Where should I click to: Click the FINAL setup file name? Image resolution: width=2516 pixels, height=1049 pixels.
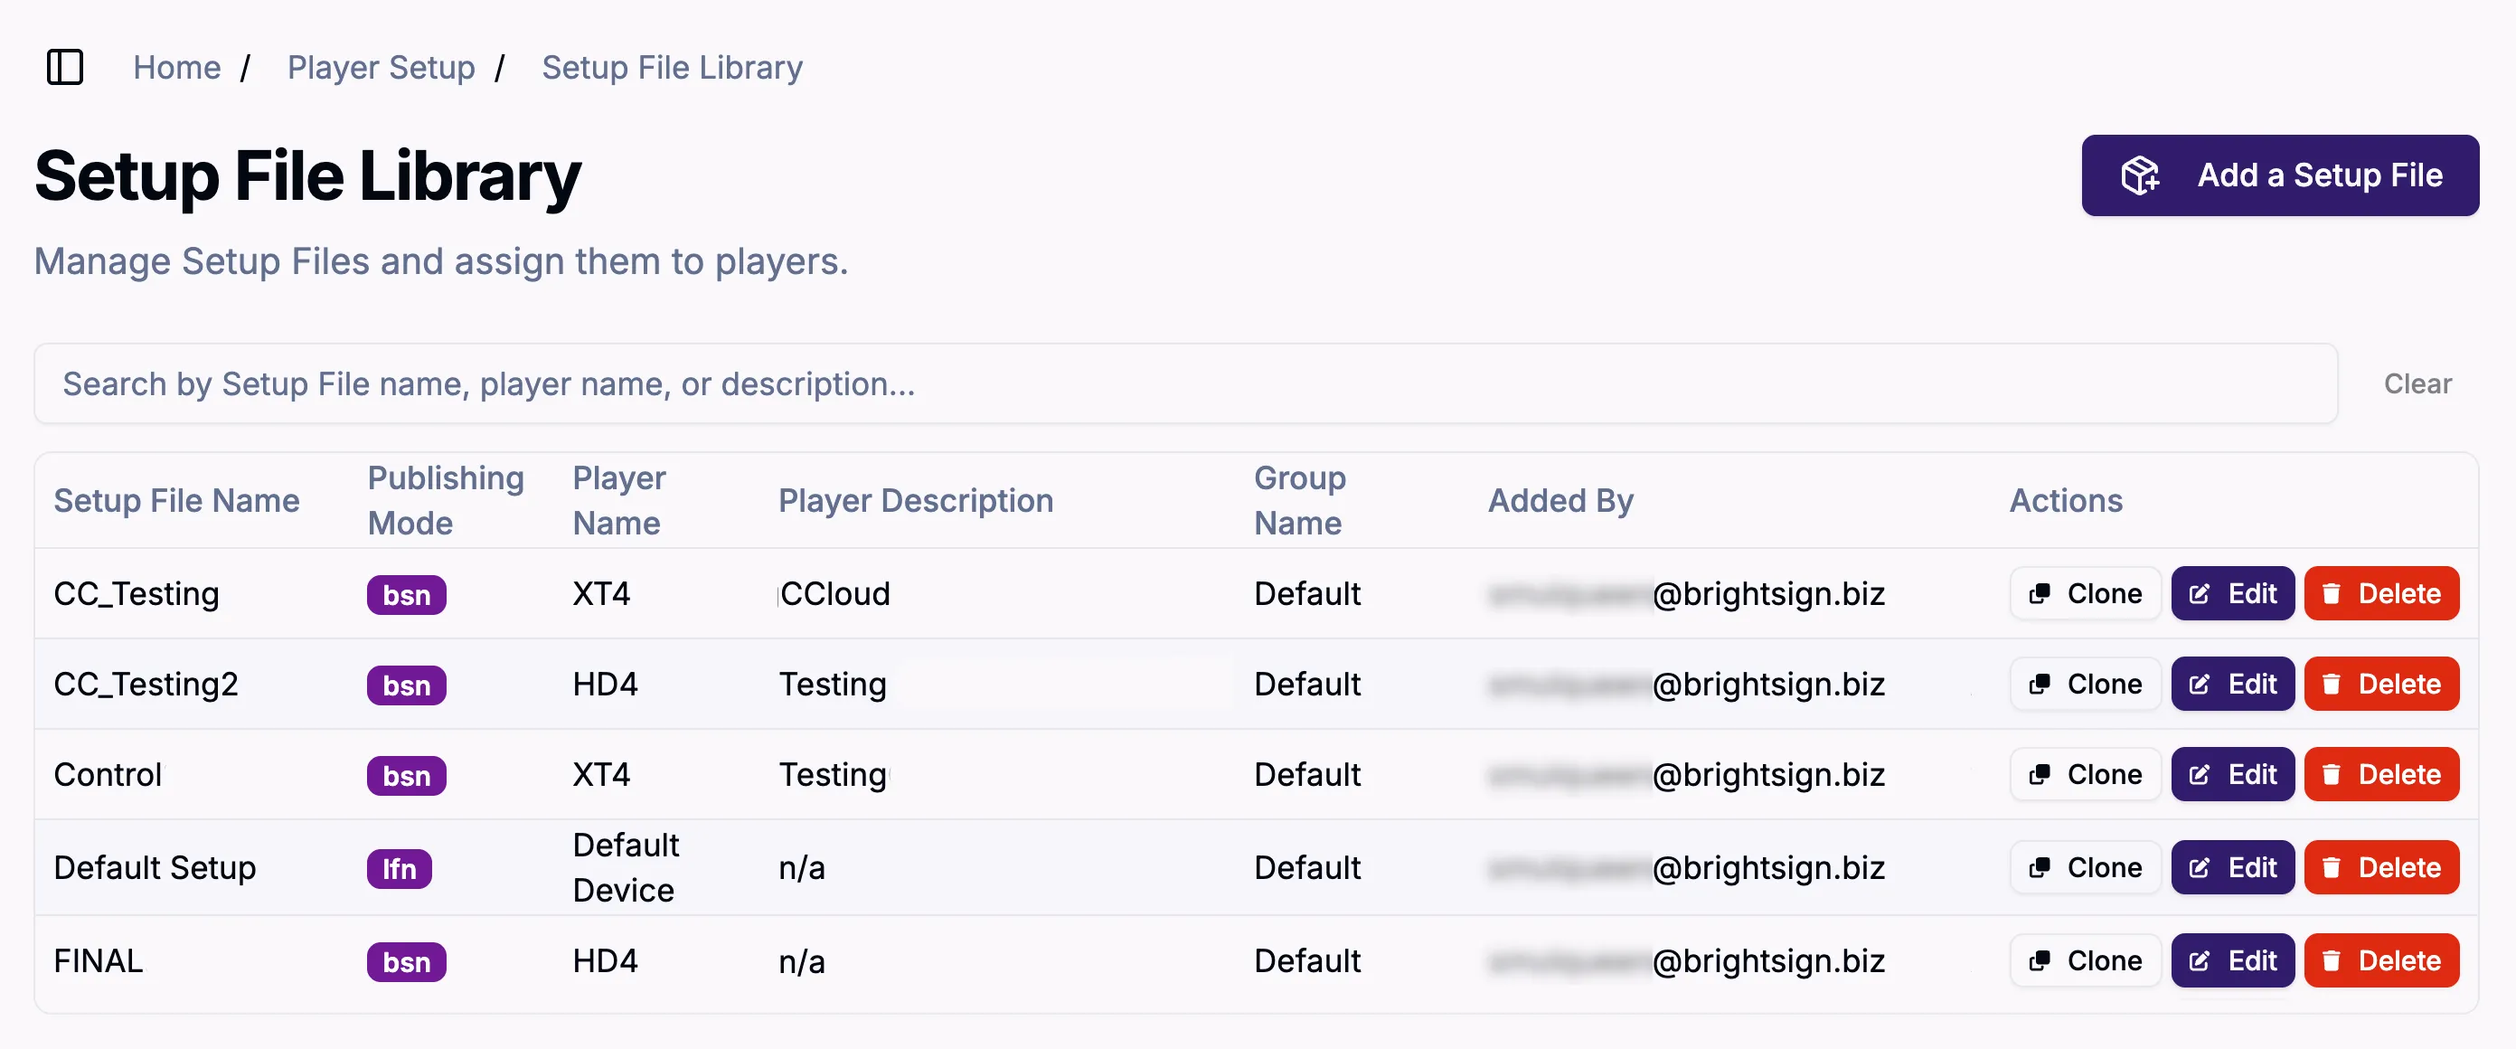[x=99, y=961]
